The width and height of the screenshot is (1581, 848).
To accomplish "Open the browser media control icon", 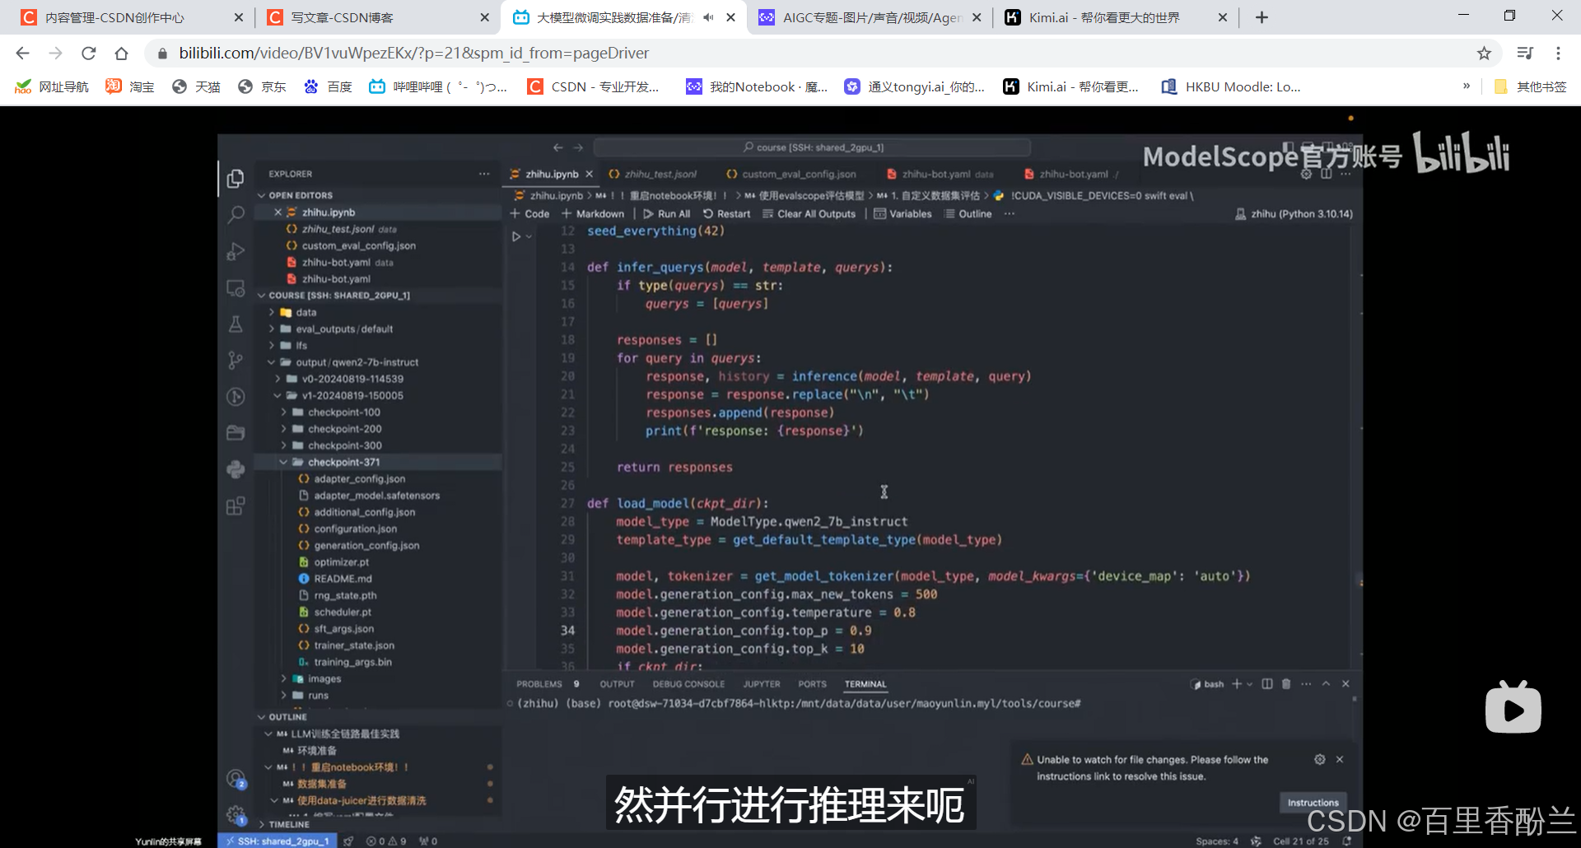I will (x=1525, y=54).
